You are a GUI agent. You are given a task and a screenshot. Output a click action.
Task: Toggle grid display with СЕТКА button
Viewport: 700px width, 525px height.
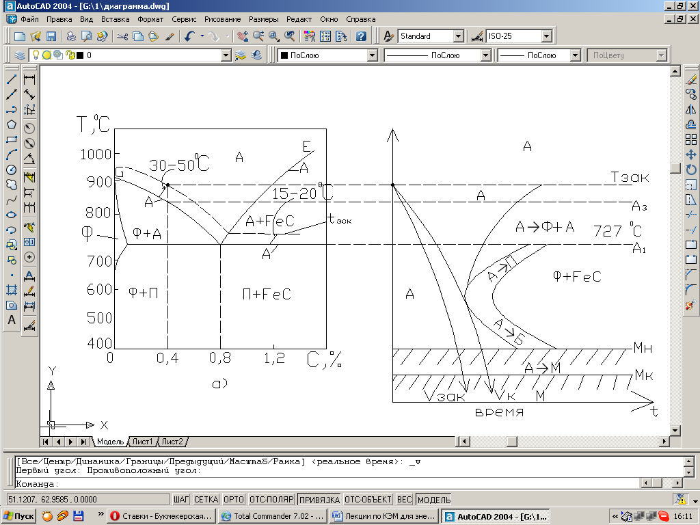[x=206, y=500]
